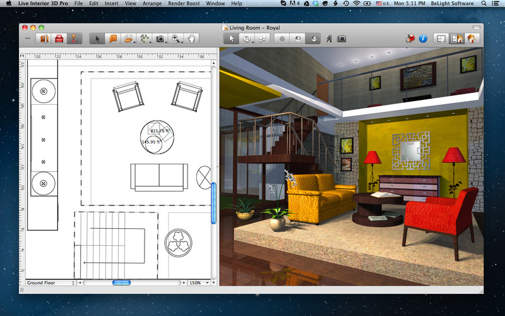
Task: Open the Arrange menu
Action: pyautogui.click(x=151, y=4)
